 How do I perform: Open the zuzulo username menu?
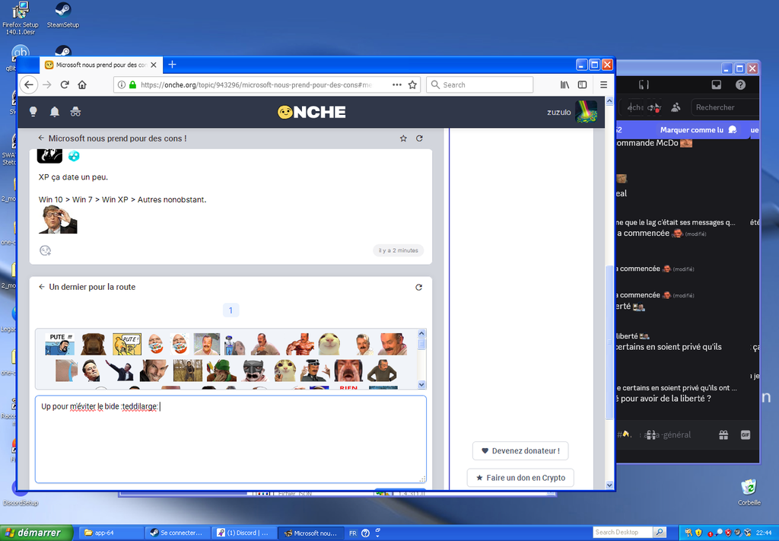559,113
